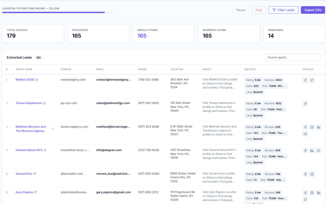Viewport: 326px width, 204px height.
Task: Open Howard Hanna NYC's Facebook icon
Action: click(305, 151)
